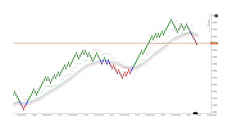Click the orange current price tag on the axis
The width and height of the screenshot is (226, 121).
tap(214, 43)
